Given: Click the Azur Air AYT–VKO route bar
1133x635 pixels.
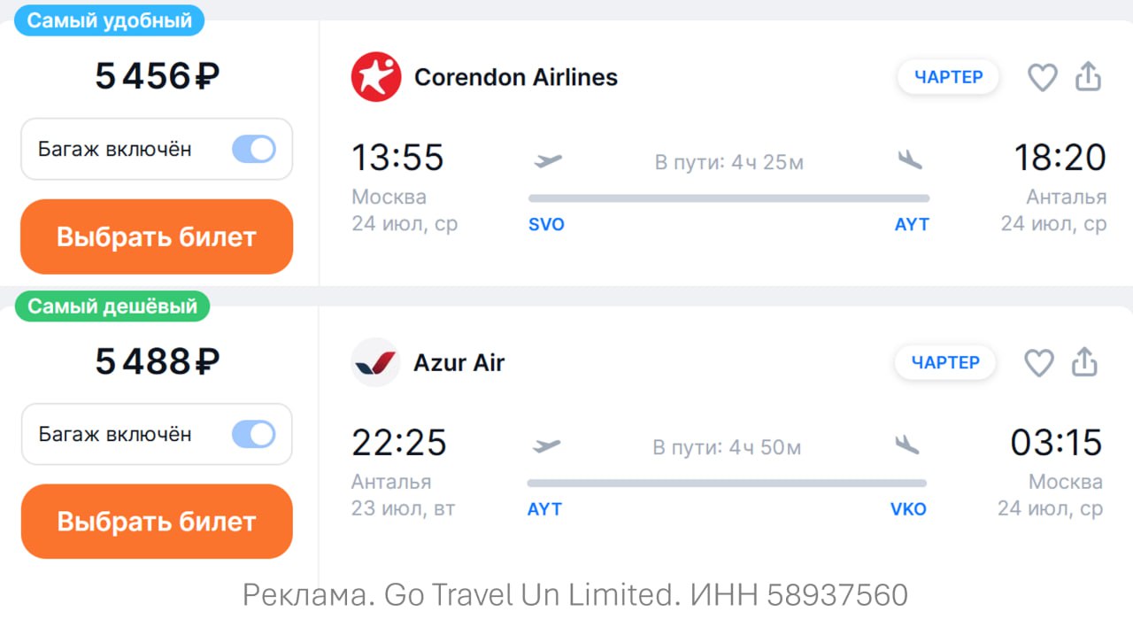Looking at the screenshot, I should click(x=727, y=484).
